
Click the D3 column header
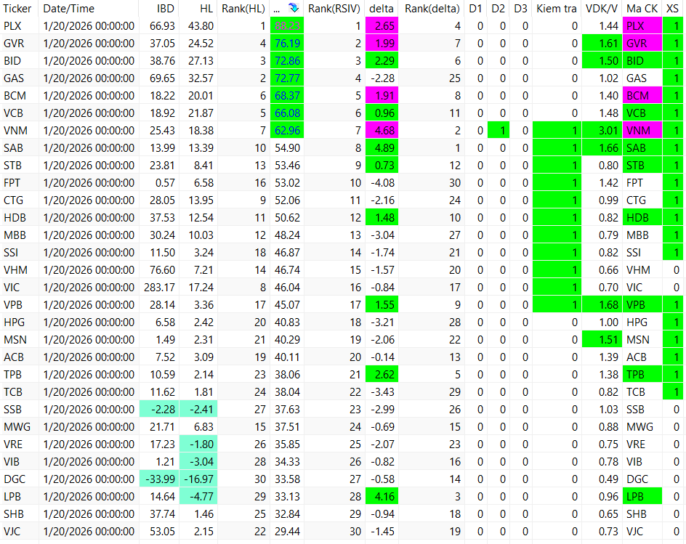[x=520, y=8]
